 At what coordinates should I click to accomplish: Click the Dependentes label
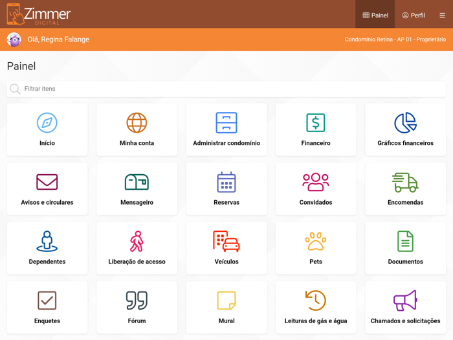(x=47, y=262)
